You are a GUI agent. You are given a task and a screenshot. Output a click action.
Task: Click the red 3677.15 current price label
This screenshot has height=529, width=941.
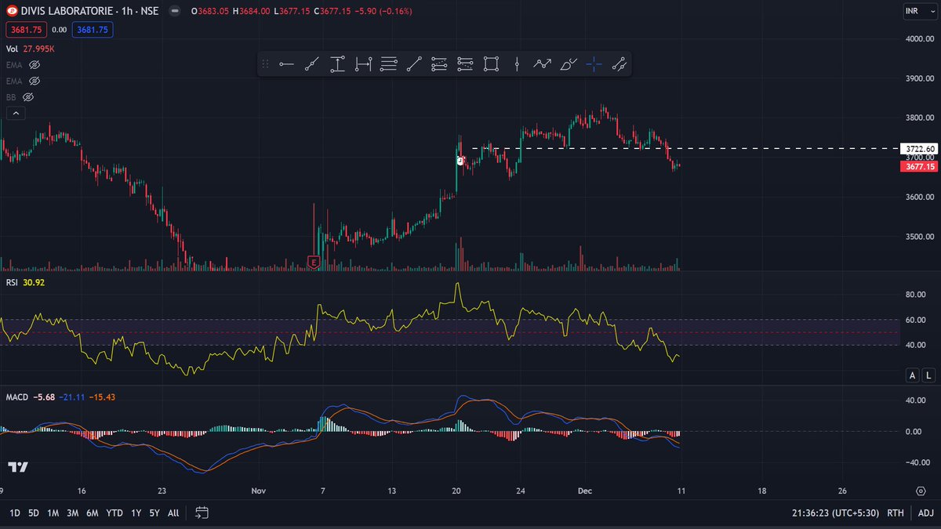click(919, 166)
